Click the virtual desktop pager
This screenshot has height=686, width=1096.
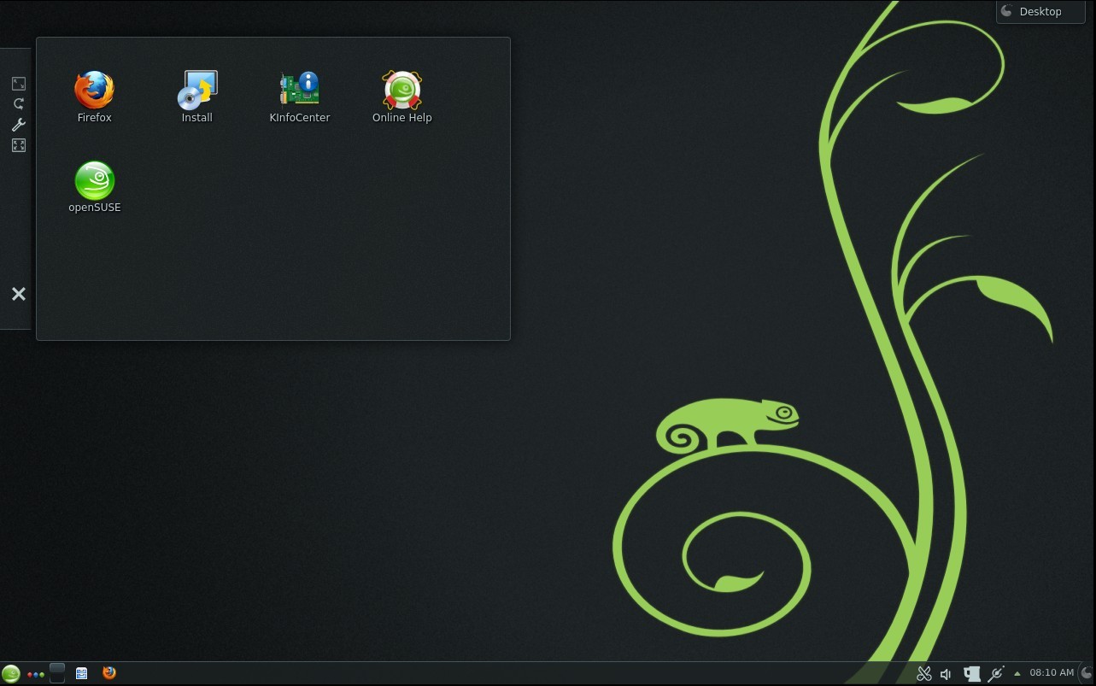(x=57, y=673)
